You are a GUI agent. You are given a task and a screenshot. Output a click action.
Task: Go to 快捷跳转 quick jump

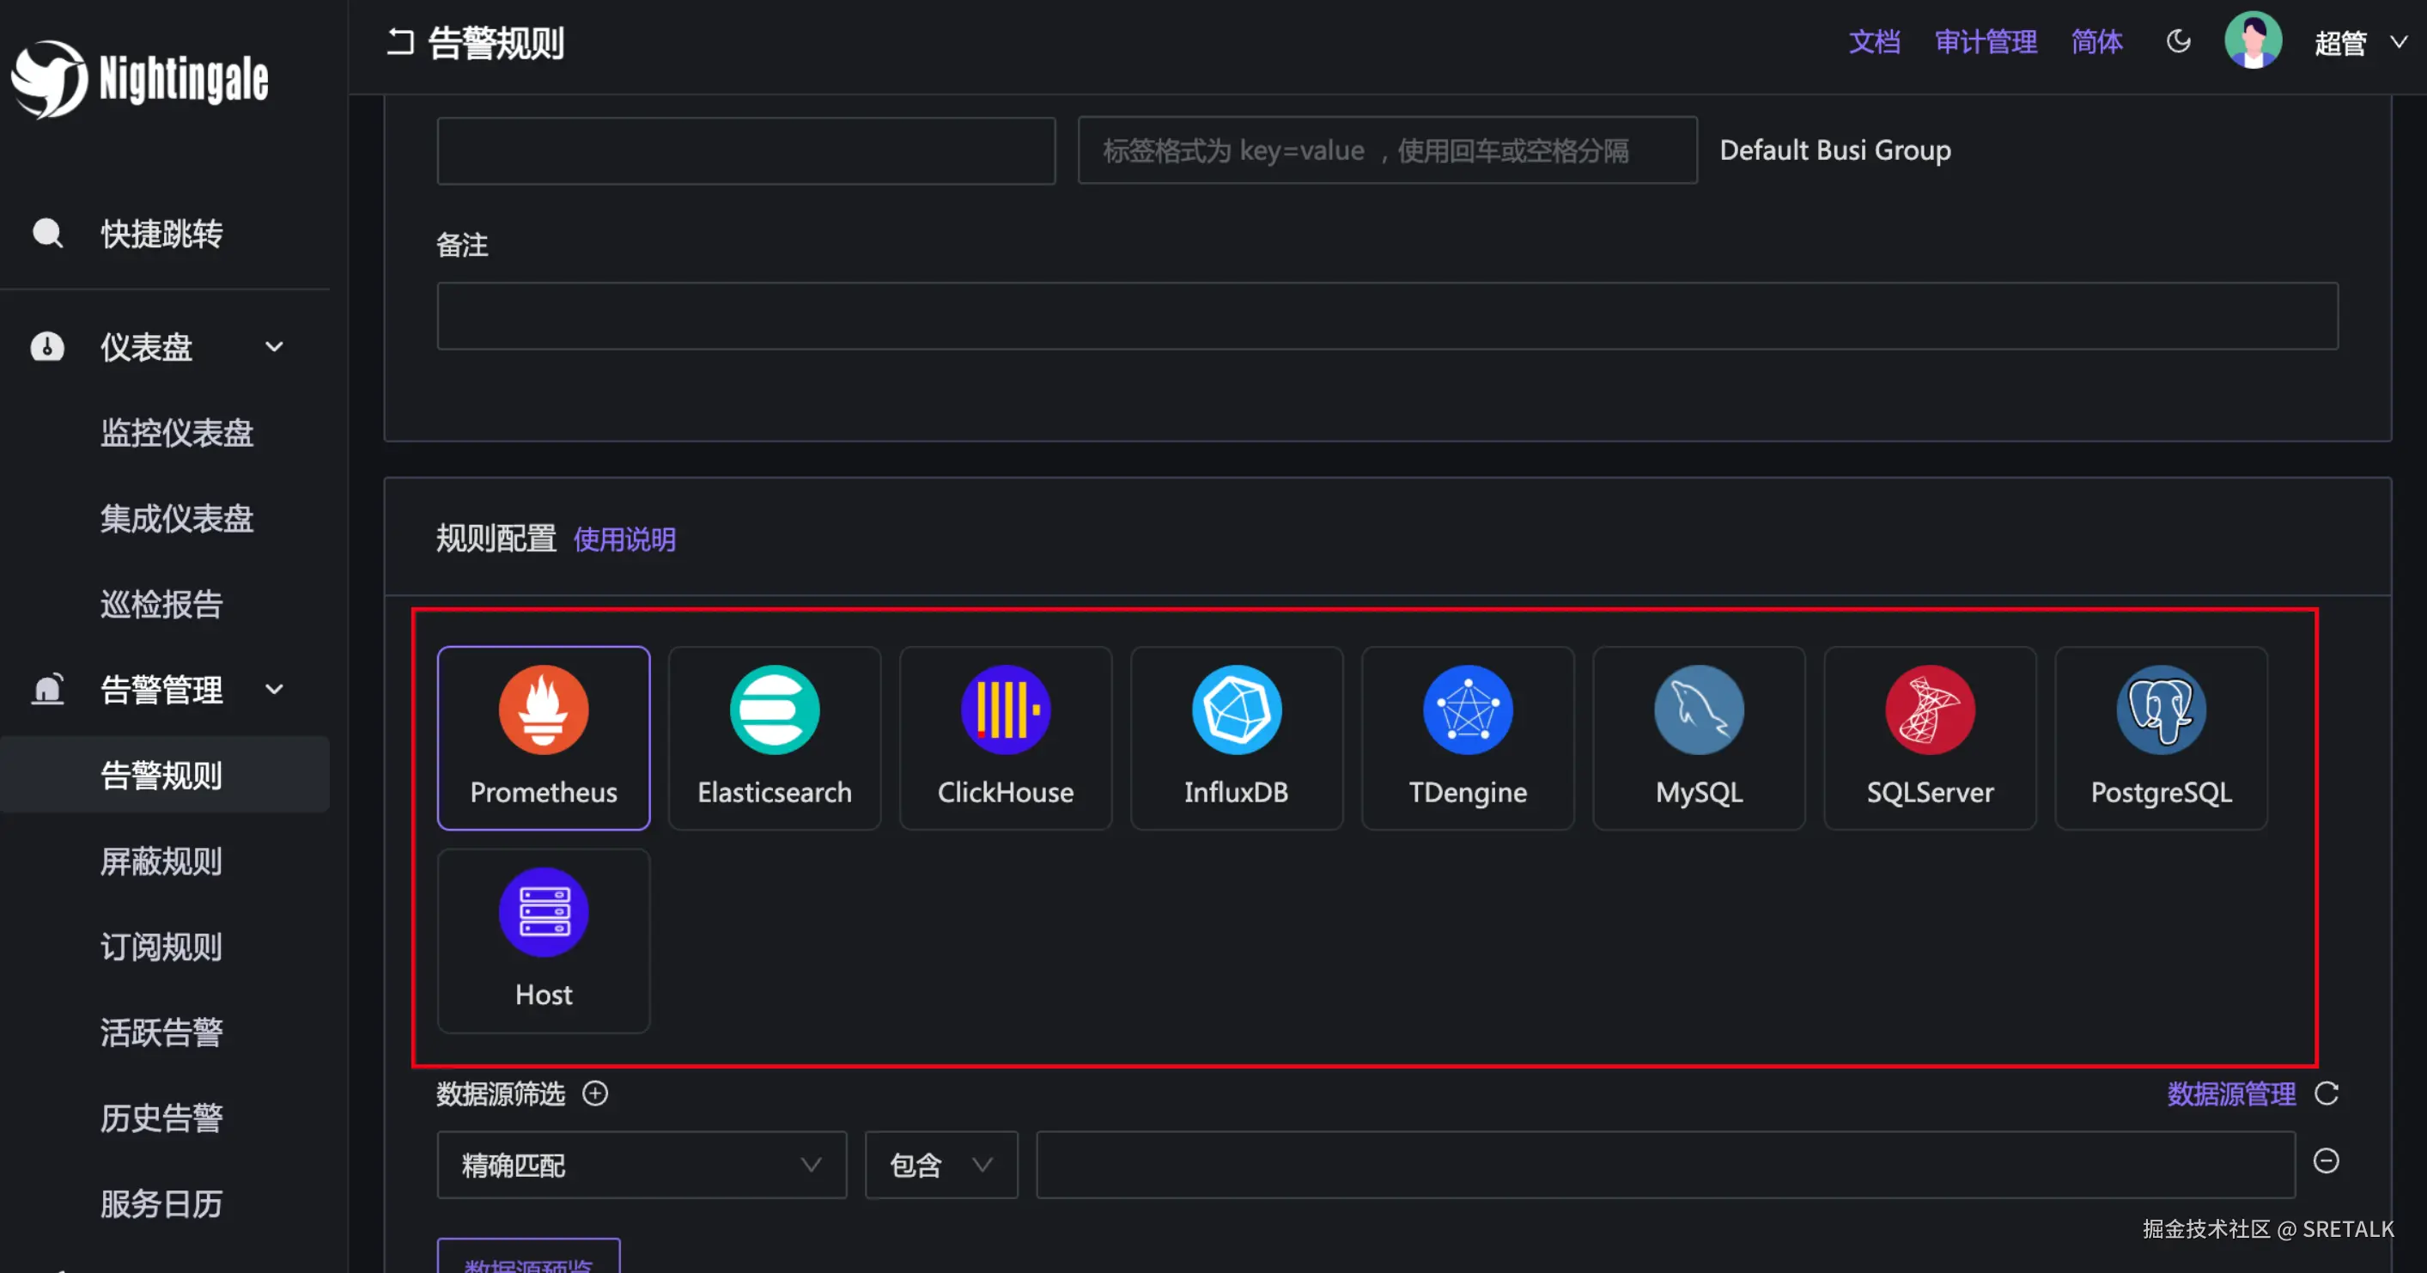[x=161, y=234]
